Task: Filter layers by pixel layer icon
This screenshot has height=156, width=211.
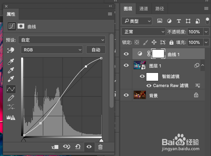Action: [x=160, y=21]
